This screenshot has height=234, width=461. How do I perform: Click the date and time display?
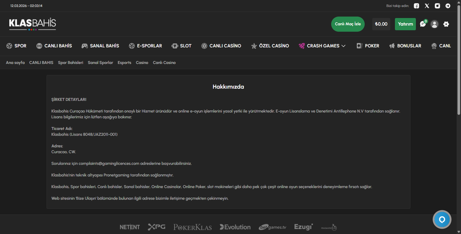coord(26,6)
